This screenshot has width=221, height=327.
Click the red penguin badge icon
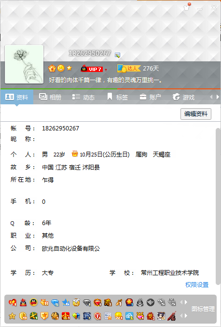tap(23, 302)
